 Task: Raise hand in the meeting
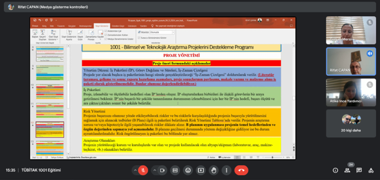tap(214, 170)
